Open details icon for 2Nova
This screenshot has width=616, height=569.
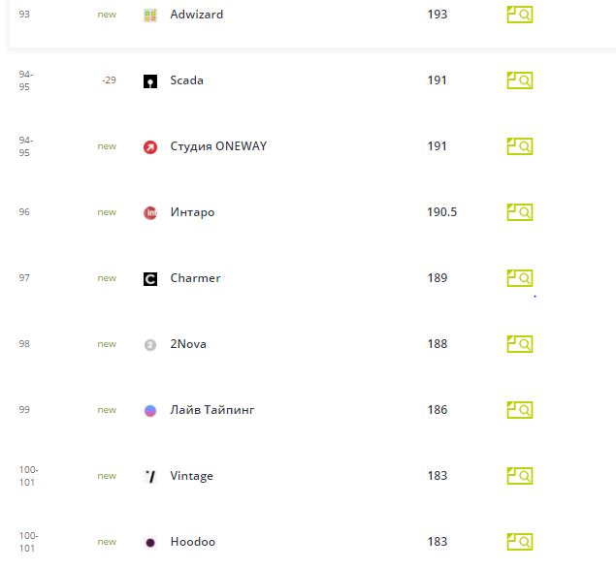click(520, 344)
